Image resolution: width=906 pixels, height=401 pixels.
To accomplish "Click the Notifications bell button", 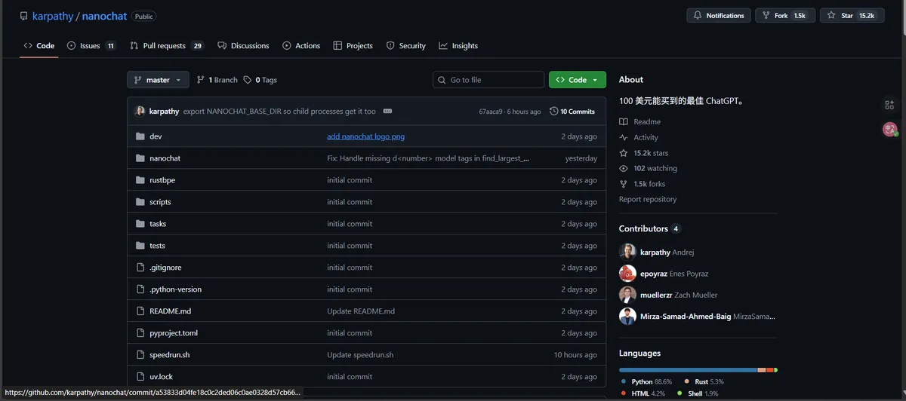I will pos(719,16).
